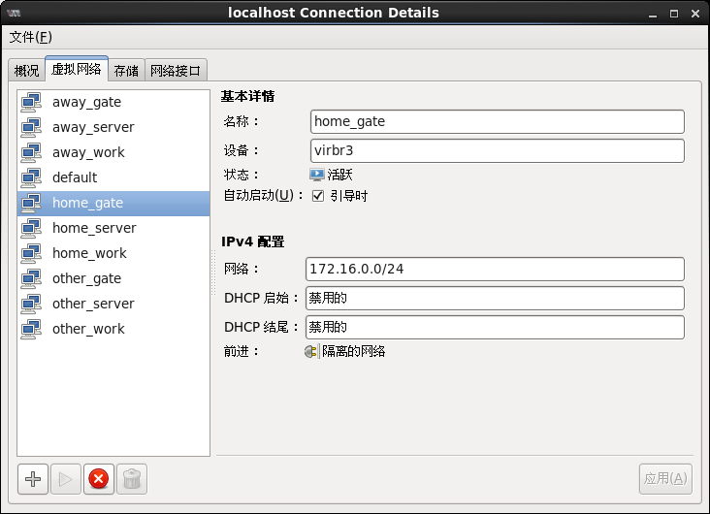This screenshot has height=514, width=710.
Task: Switch to the 存储 tab
Action: pyautogui.click(x=126, y=71)
